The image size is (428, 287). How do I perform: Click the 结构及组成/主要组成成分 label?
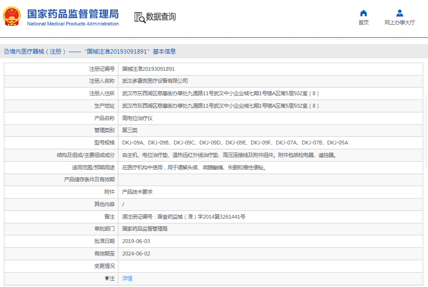86,155
